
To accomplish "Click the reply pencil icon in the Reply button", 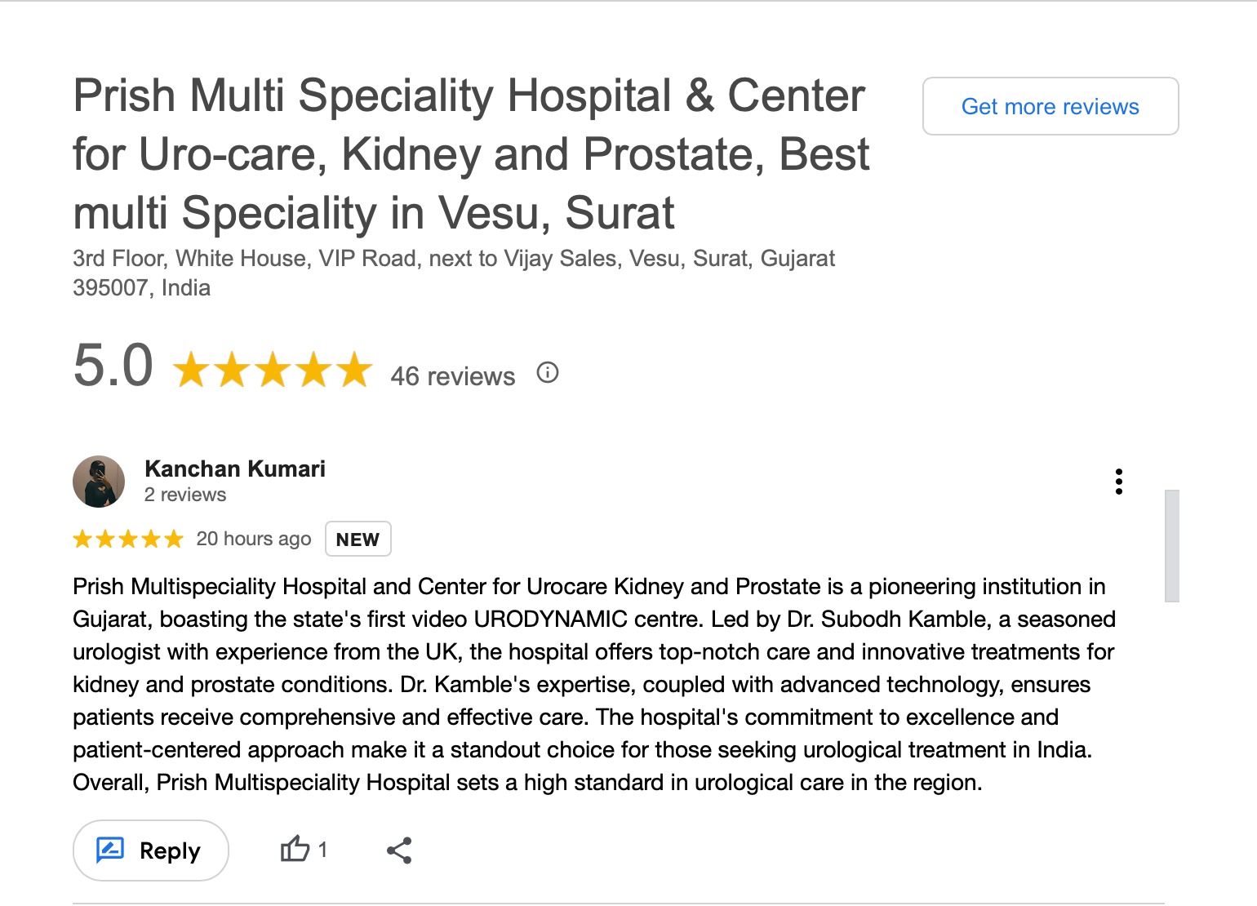I will tap(110, 850).
